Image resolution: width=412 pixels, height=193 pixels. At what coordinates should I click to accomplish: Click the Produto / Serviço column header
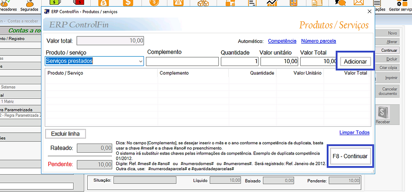pos(101,73)
